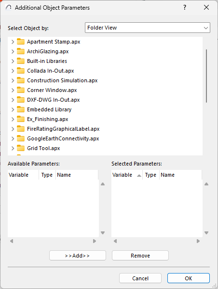Expand the Apartment Stamp.apx folder
218x289 pixels.
click(13, 42)
